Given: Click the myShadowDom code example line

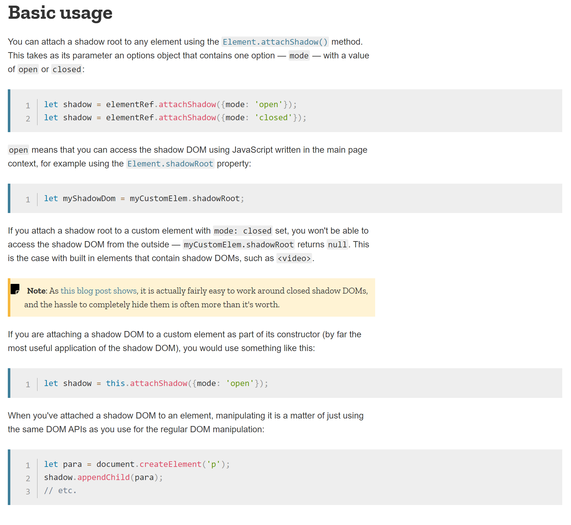Looking at the screenshot, I should (x=144, y=198).
